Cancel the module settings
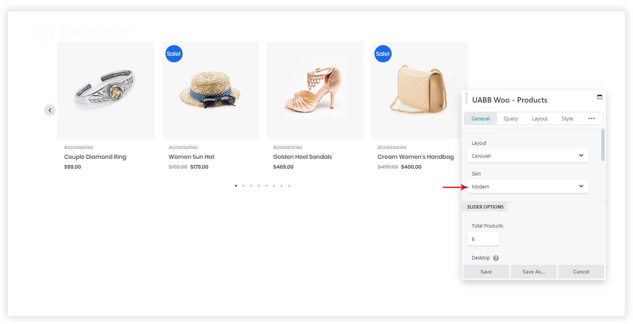 [x=581, y=272]
